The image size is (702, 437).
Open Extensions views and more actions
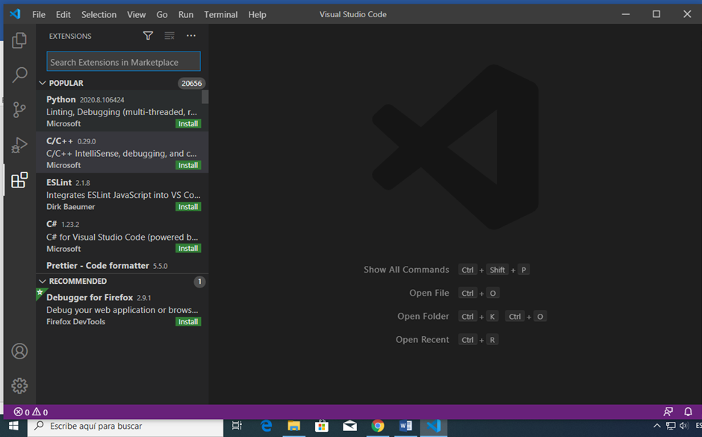tap(191, 36)
